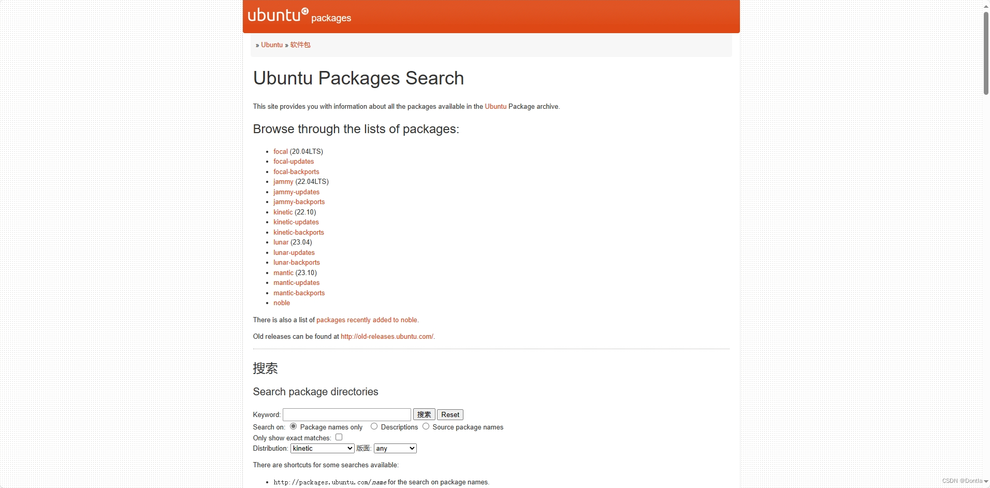
Task: Click scrollbar down arrow
Action: pos(986,481)
